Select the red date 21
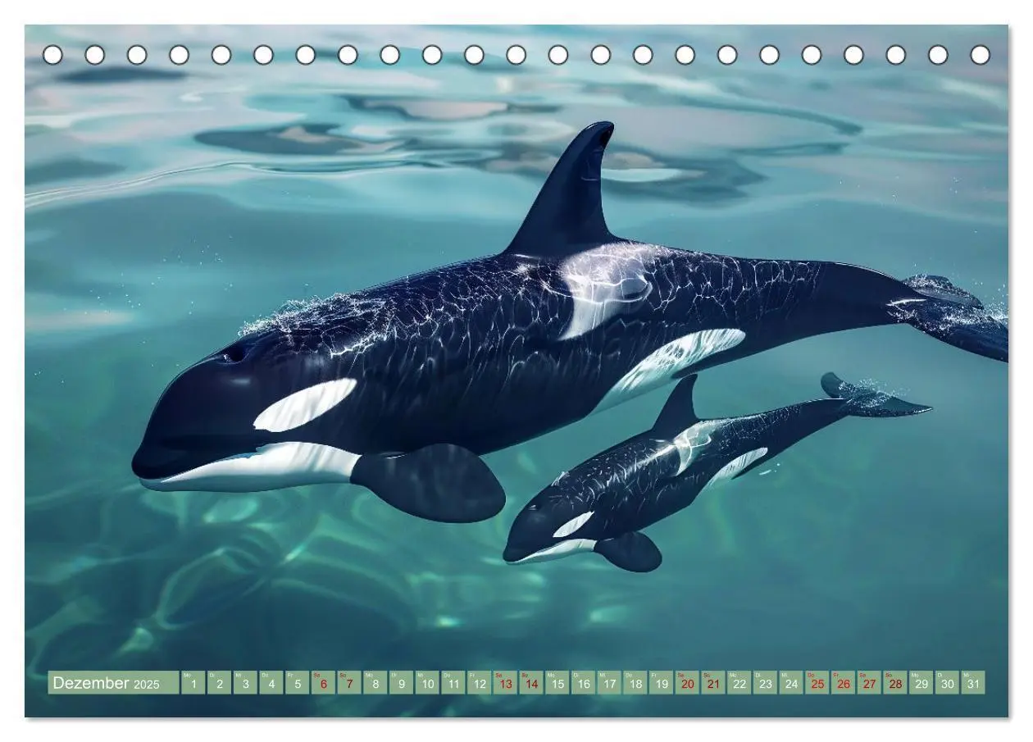1033x742 pixels. [x=713, y=683]
